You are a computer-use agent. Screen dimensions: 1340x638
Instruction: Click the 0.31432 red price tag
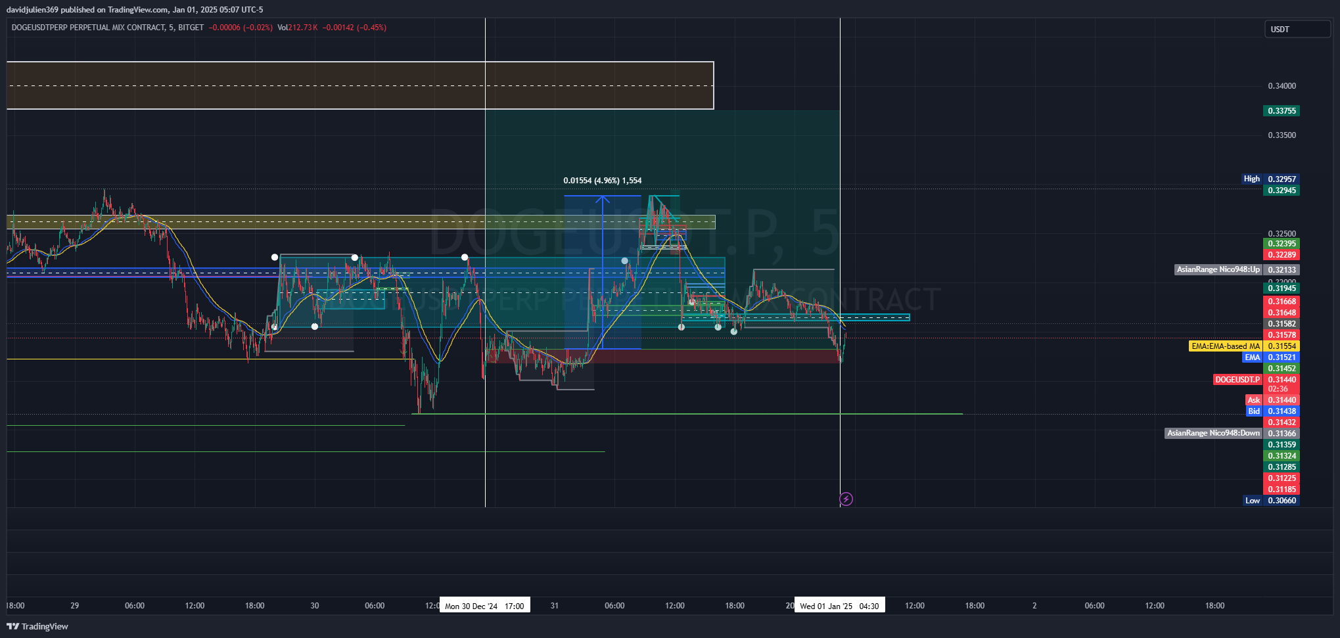click(1282, 422)
